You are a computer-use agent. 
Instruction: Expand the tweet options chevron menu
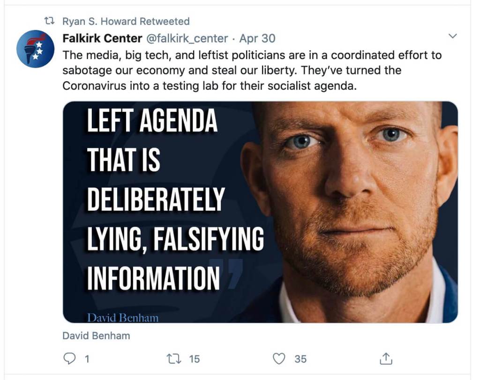pyautogui.click(x=452, y=37)
